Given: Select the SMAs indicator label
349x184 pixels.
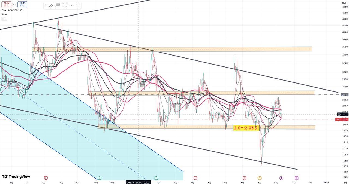Looking at the screenshot, I should pyautogui.click(x=5, y=14).
